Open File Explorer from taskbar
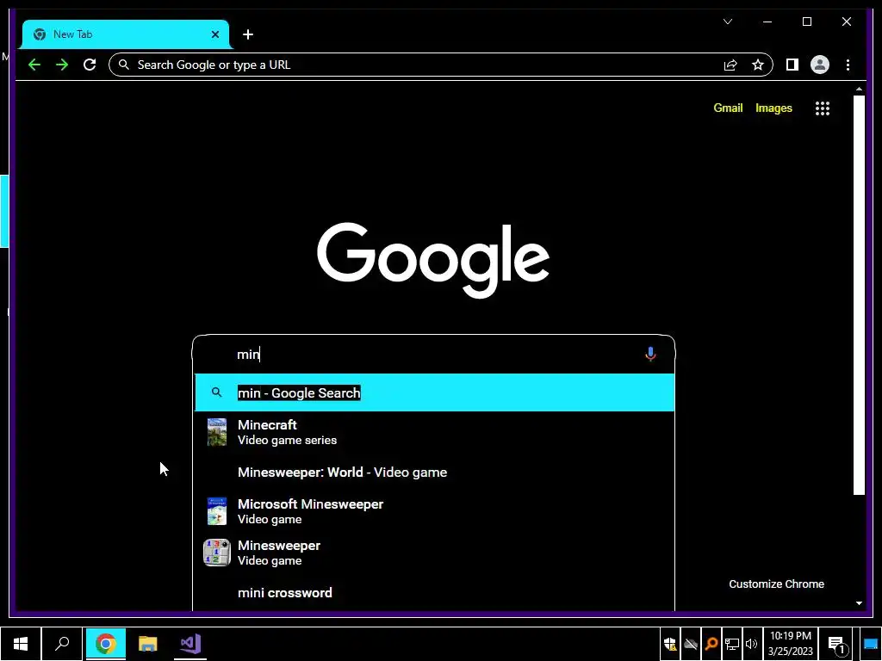 (148, 644)
